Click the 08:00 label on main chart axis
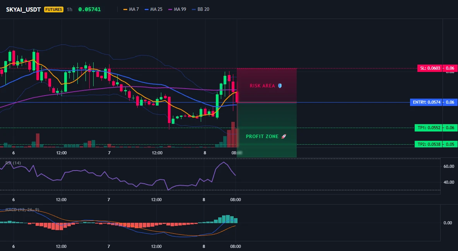The width and height of the screenshot is (458, 251). tap(237, 153)
